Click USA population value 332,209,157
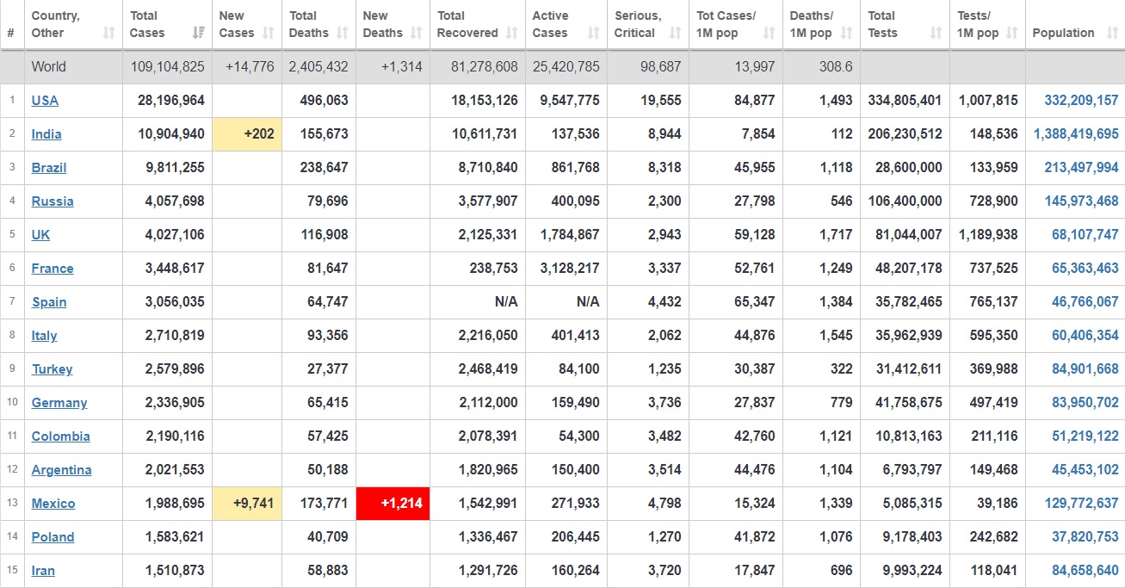Screen dimensions: 1125x588 tap(1081, 100)
